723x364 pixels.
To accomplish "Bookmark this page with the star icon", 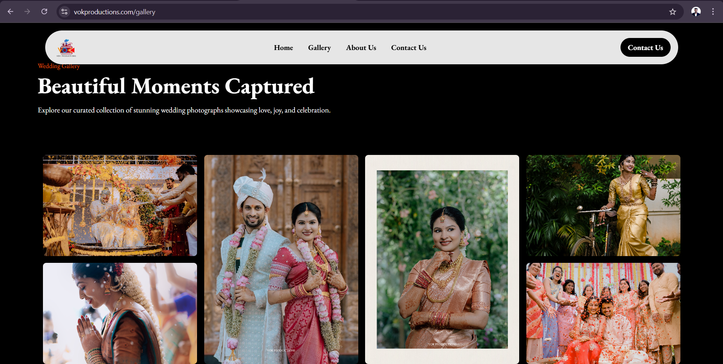I will (673, 12).
